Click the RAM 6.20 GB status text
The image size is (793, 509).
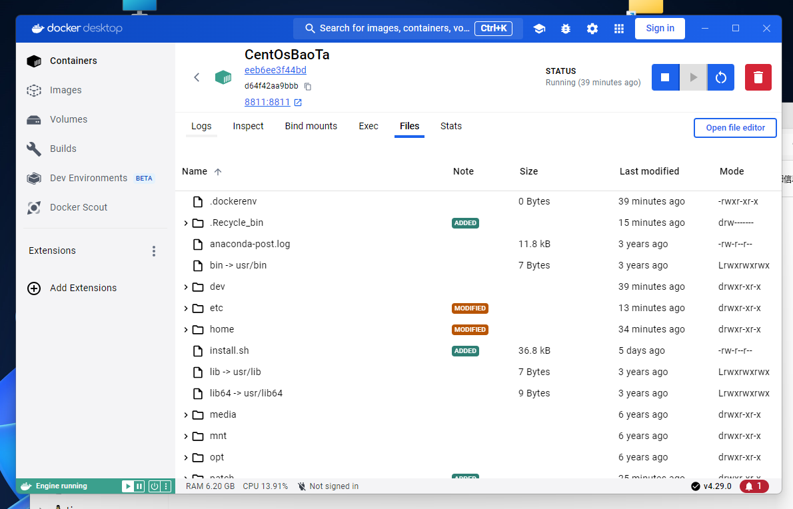(x=211, y=486)
